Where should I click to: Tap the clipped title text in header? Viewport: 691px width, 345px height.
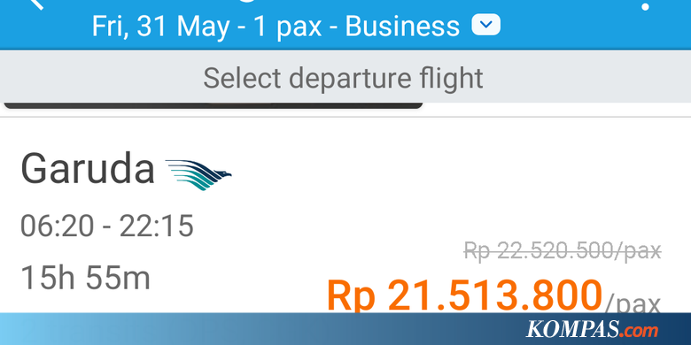pyautogui.click(x=247, y=1)
